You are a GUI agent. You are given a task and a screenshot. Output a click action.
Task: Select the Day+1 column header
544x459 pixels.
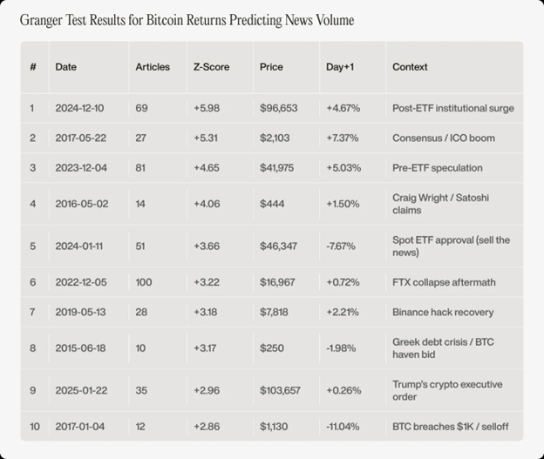point(341,67)
